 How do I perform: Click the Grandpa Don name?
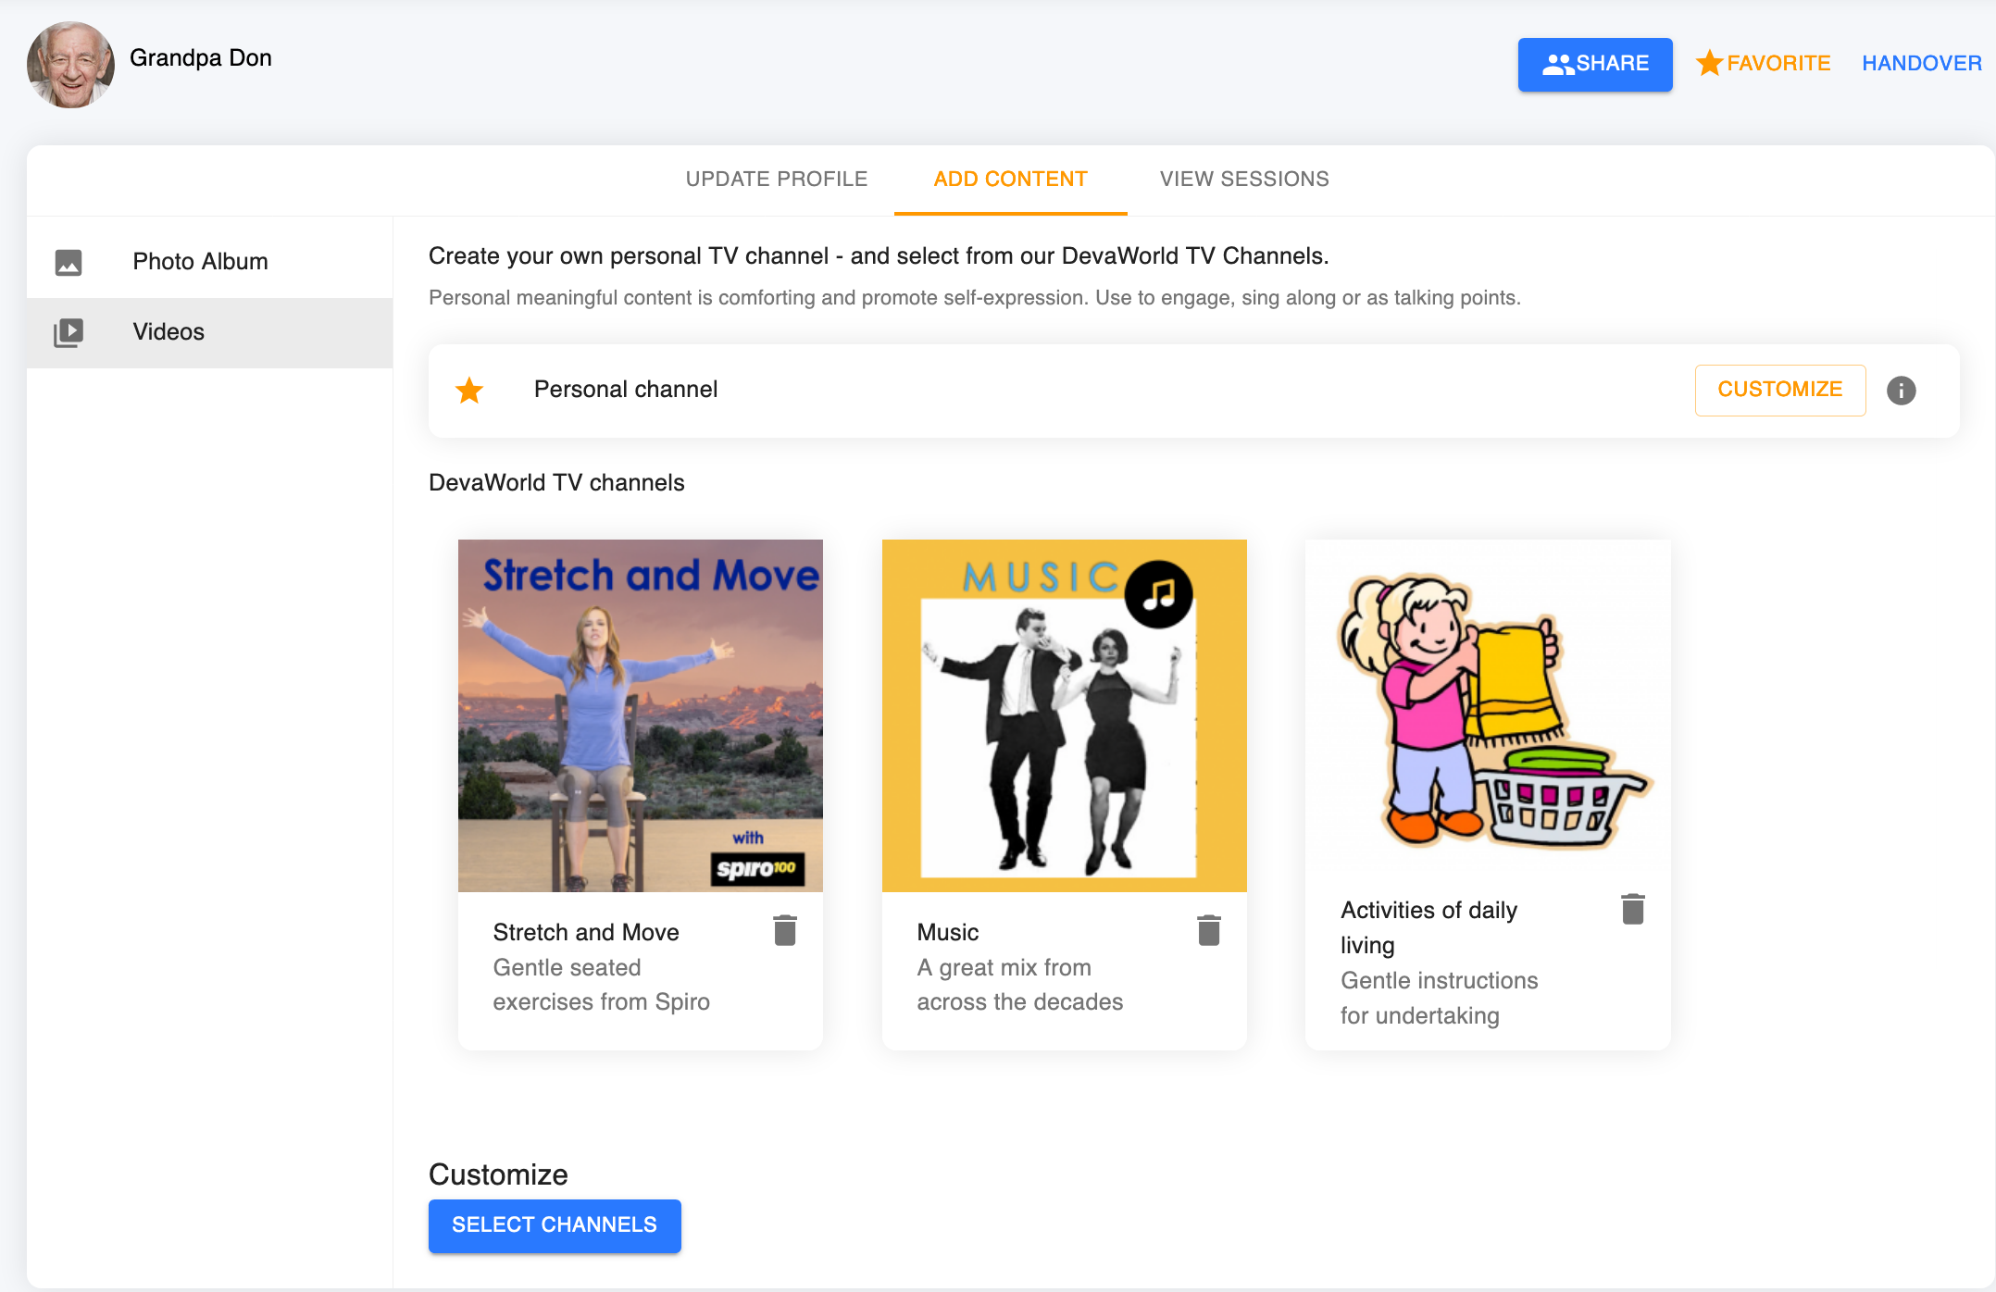[201, 57]
